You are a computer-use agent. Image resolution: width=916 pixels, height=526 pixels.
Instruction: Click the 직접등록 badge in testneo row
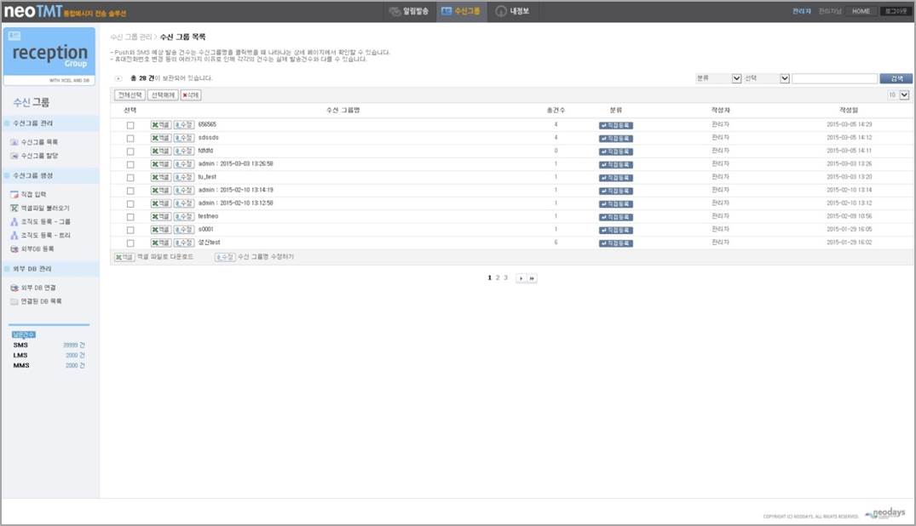click(x=616, y=217)
